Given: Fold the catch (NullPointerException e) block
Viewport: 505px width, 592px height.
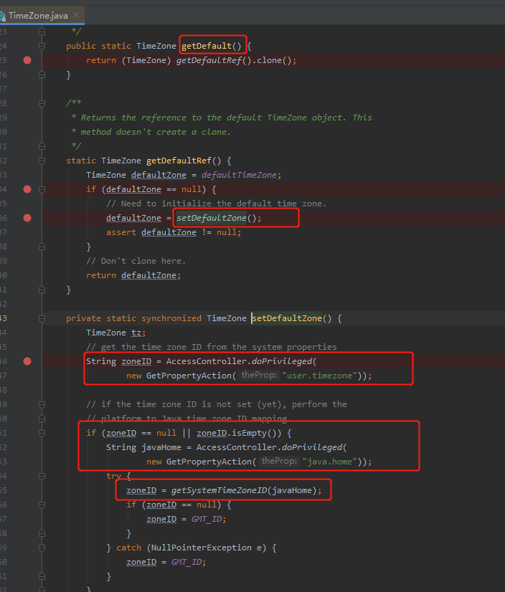Looking at the screenshot, I should [x=42, y=548].
